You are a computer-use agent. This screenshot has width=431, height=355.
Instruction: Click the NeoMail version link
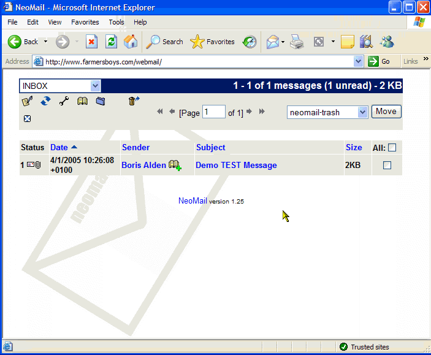coord(193,200)
